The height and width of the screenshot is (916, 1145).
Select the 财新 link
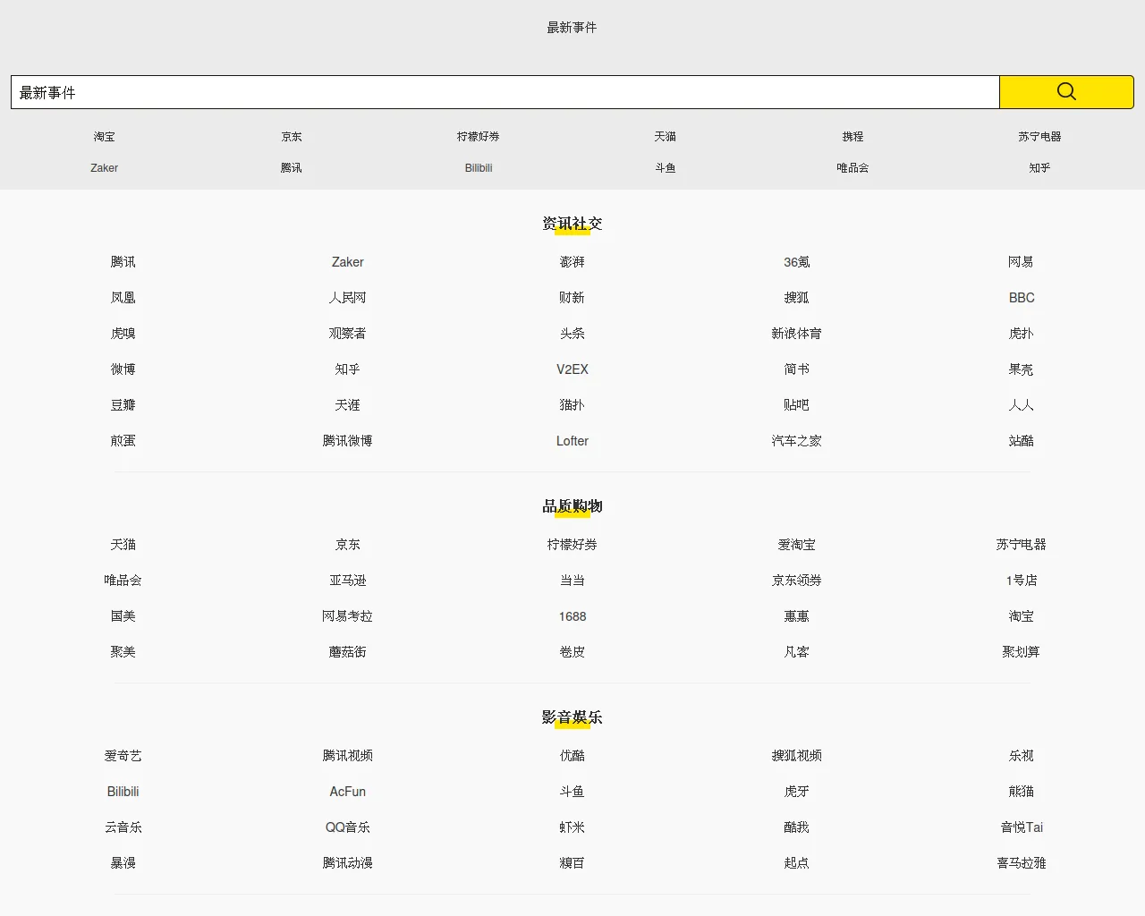(572, 298)
